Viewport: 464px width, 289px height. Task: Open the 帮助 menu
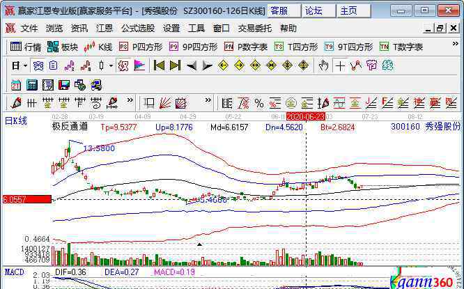click(x=288, y=29)
